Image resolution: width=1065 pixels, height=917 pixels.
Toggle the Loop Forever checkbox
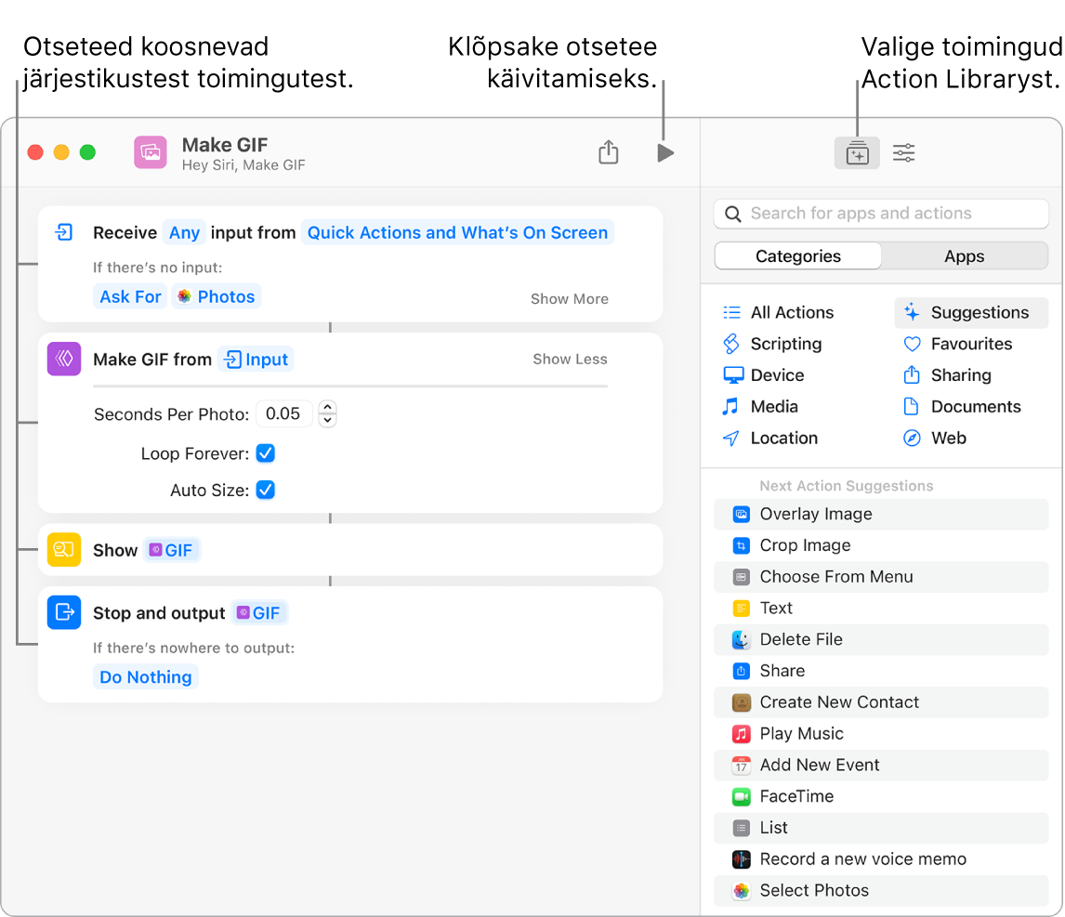266,453
